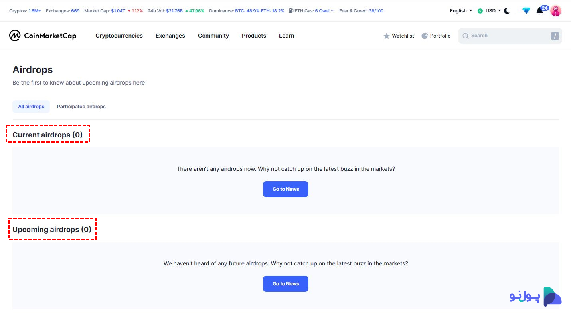The width and height of the screenshot is (571, 313).
Task: Click "Be the first to know" subtitle text
Action: 79,83
